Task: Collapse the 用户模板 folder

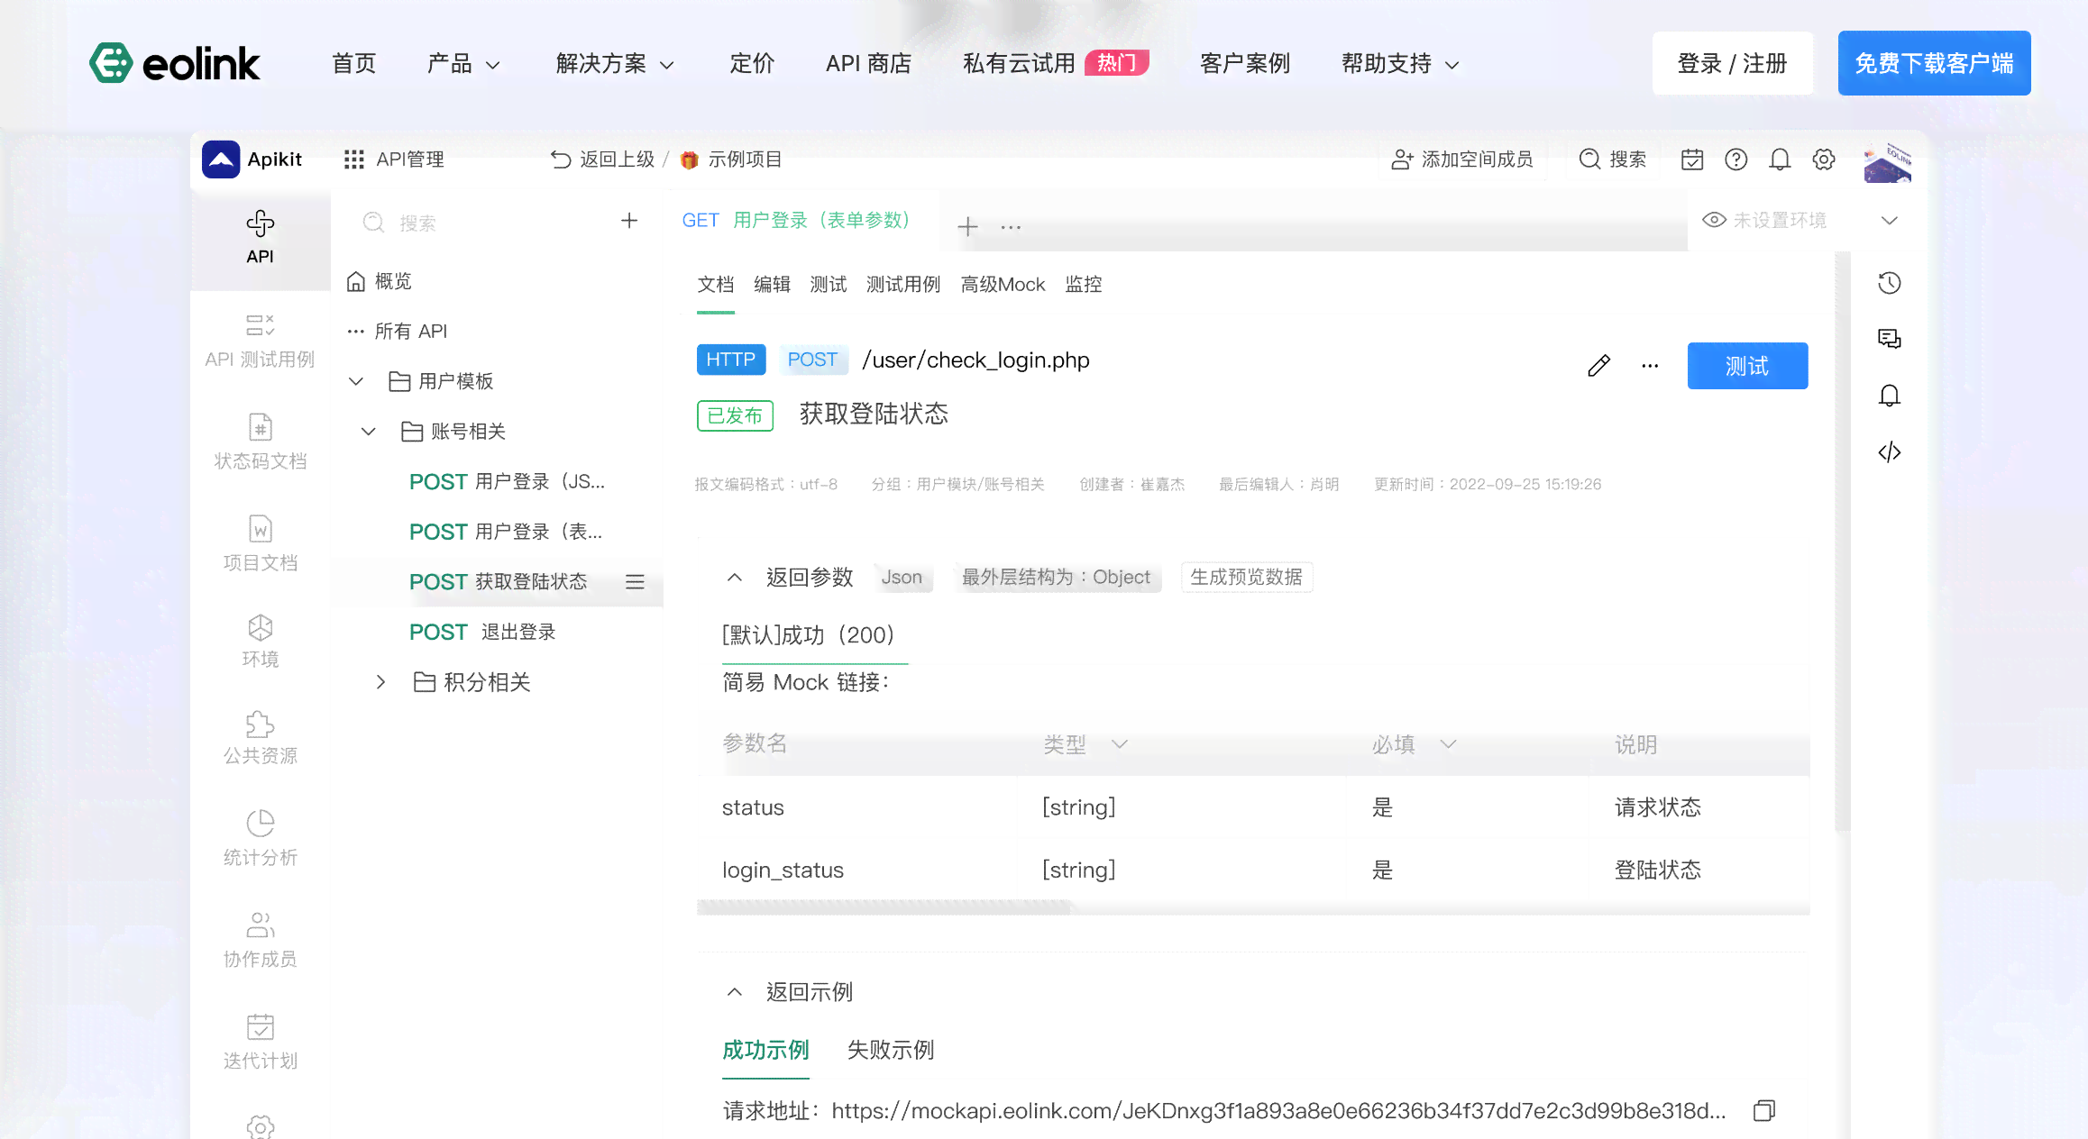Action: [x=356, y=381]
